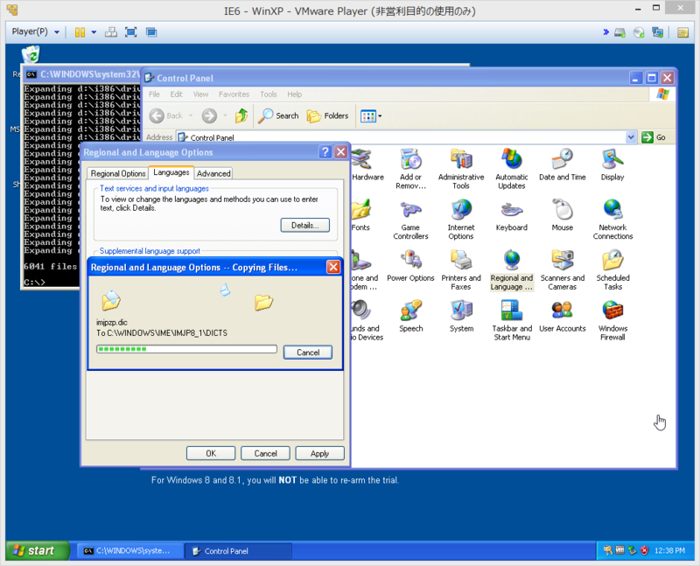This screenshot has height=566, width=700.
Task: Open Internet Options icon
Action: (x=461, y=220)
